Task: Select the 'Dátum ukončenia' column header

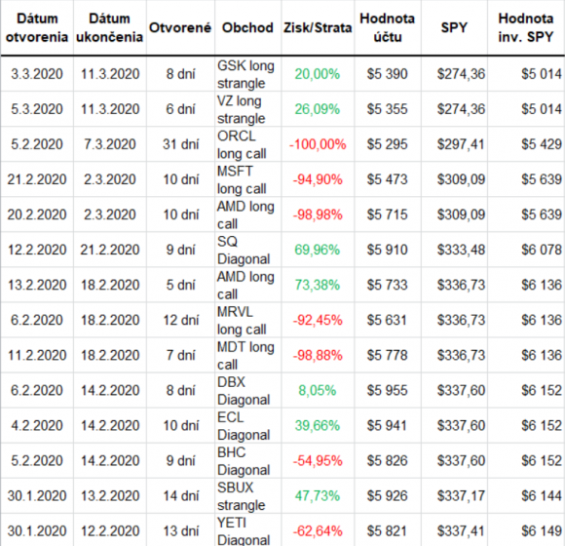Action: tap(109, 27)
